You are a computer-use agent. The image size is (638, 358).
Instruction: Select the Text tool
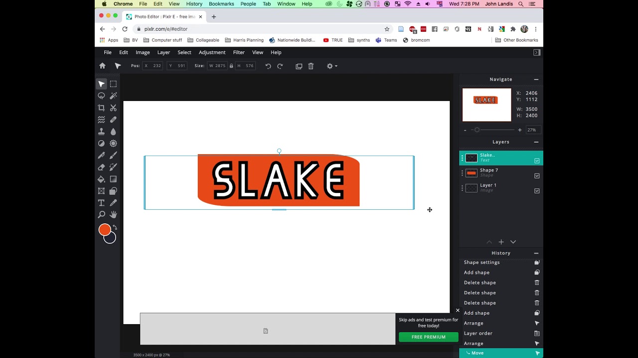click(101, 203)
